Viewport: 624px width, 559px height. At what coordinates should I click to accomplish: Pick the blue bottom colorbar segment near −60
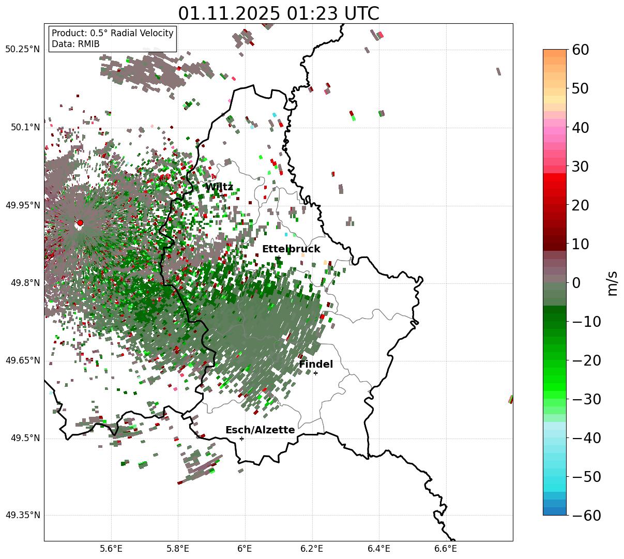pos(555,511)
